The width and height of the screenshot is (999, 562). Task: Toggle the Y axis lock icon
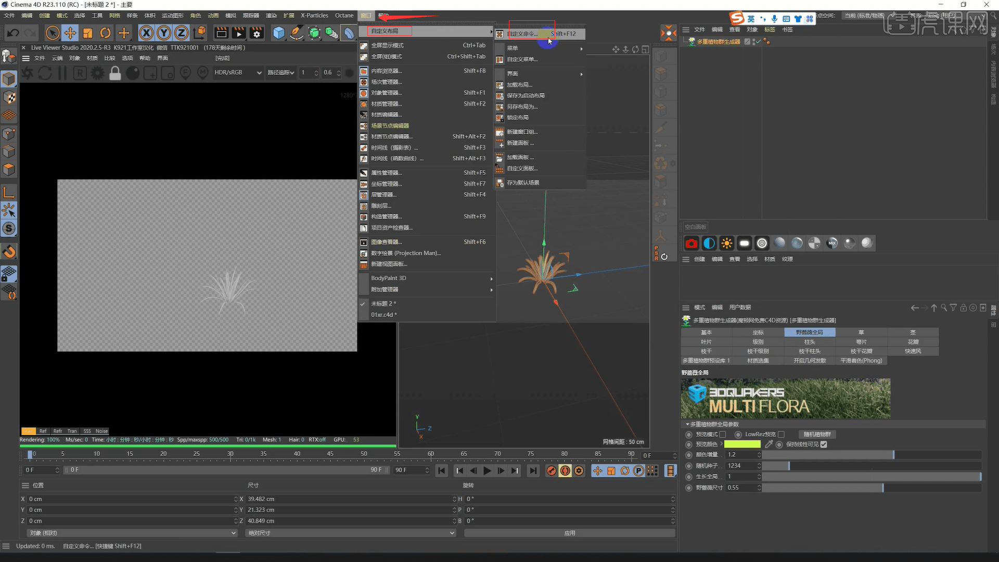coord(163,33)
